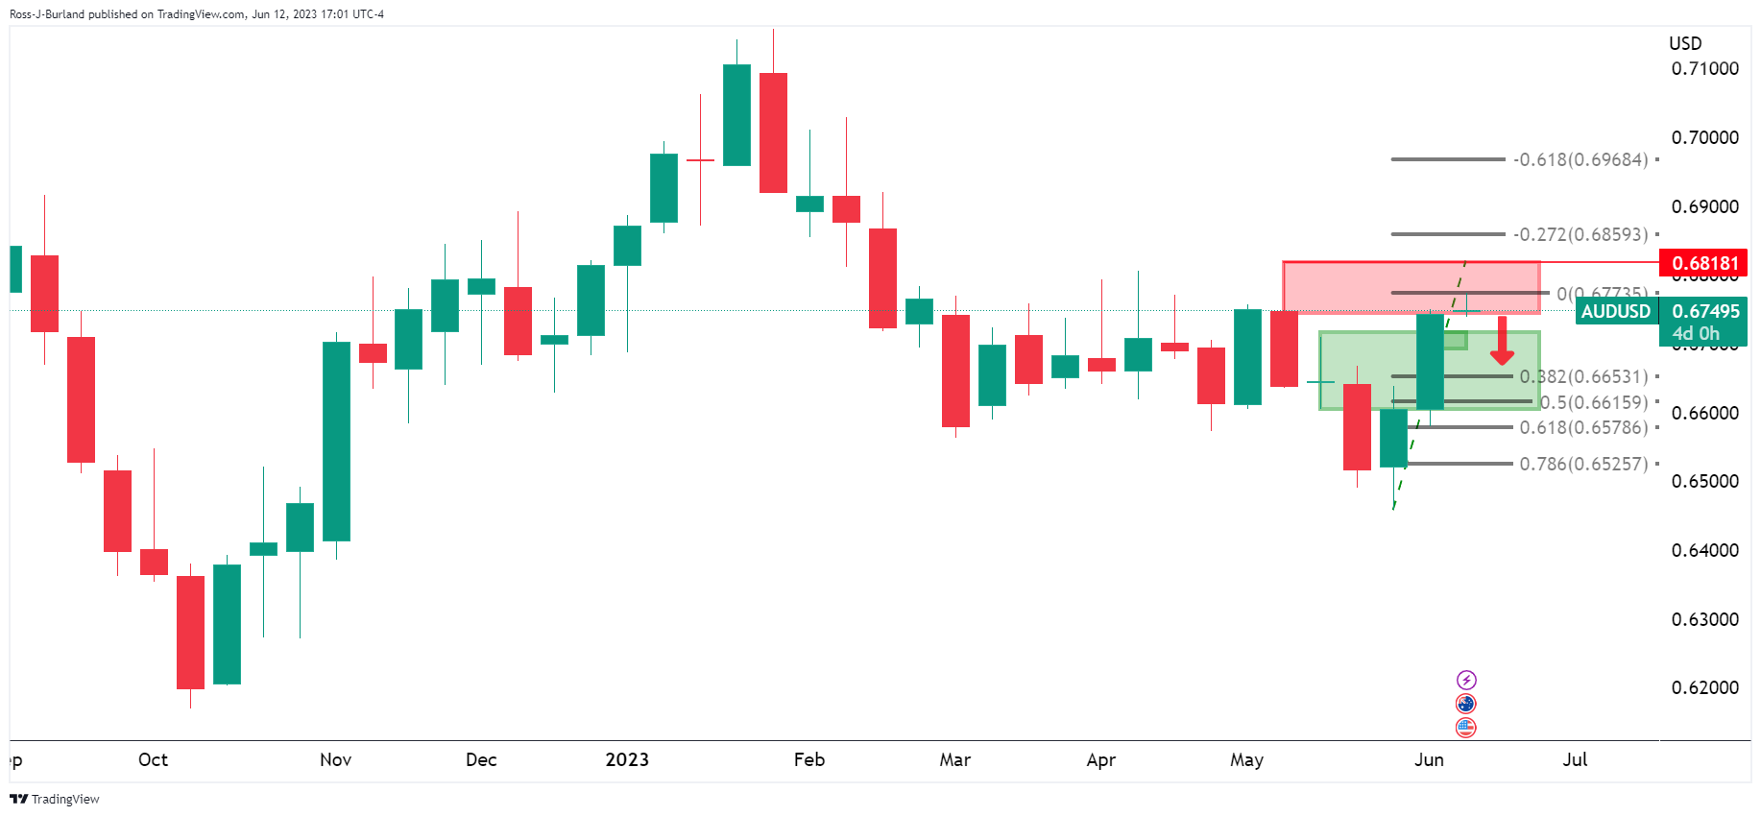This screenshot has width=1761, height=816.
Task: Click the 2023 label on time axis
Action: pos(627,759)
